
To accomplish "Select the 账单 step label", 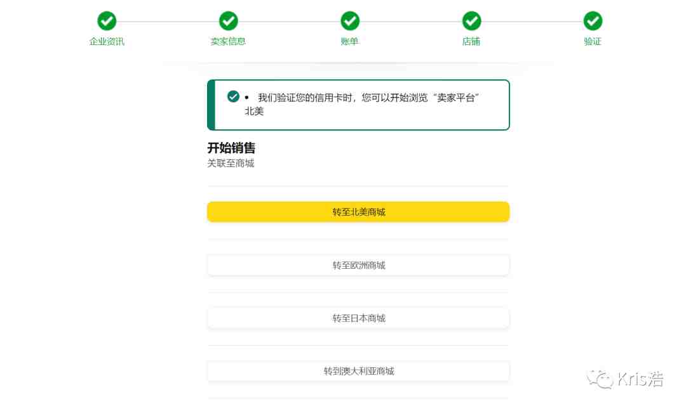I will tap(349, 41).
